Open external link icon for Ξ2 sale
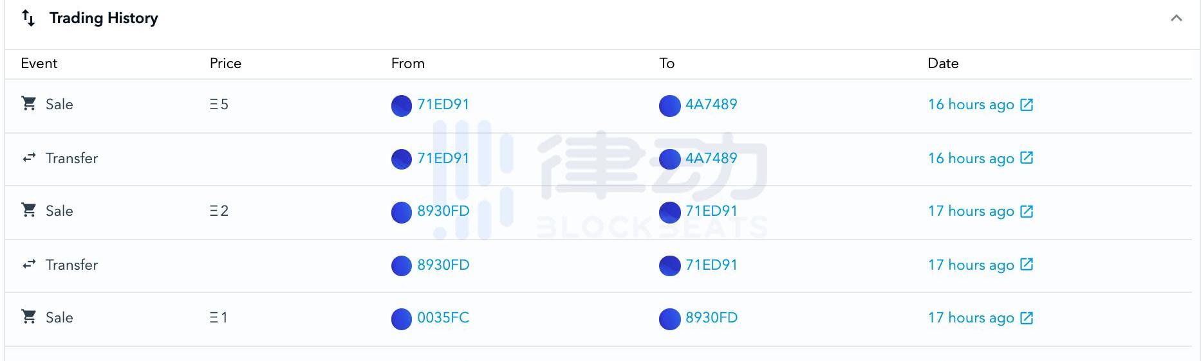Viewport: 1201px width, 361px height. coord(1027,211)
